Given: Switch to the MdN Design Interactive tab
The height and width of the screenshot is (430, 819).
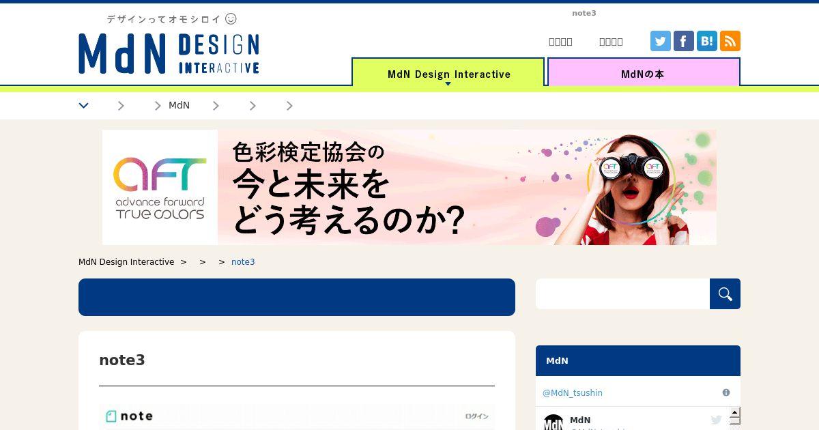Looking at the screenshot, I should click(x=448, y=72).
